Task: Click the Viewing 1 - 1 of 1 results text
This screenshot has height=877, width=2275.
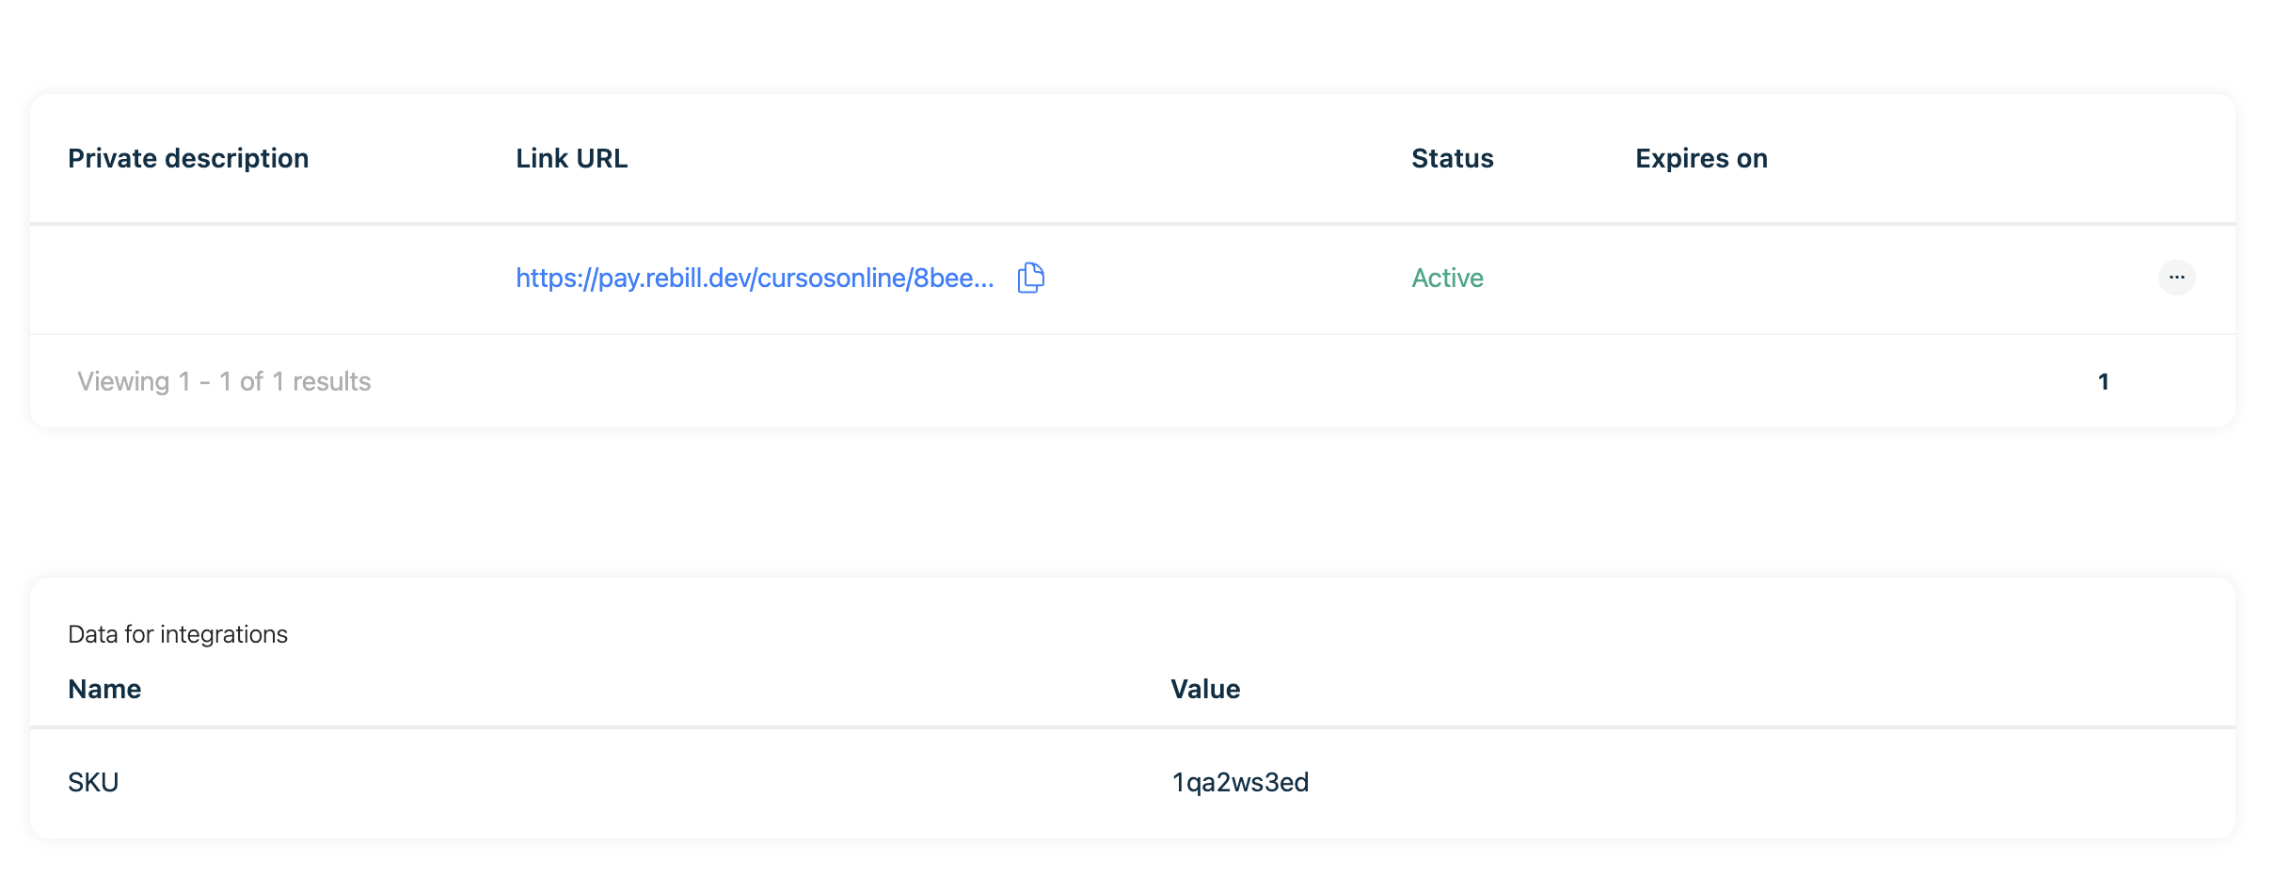Action: tap(224, 381)
